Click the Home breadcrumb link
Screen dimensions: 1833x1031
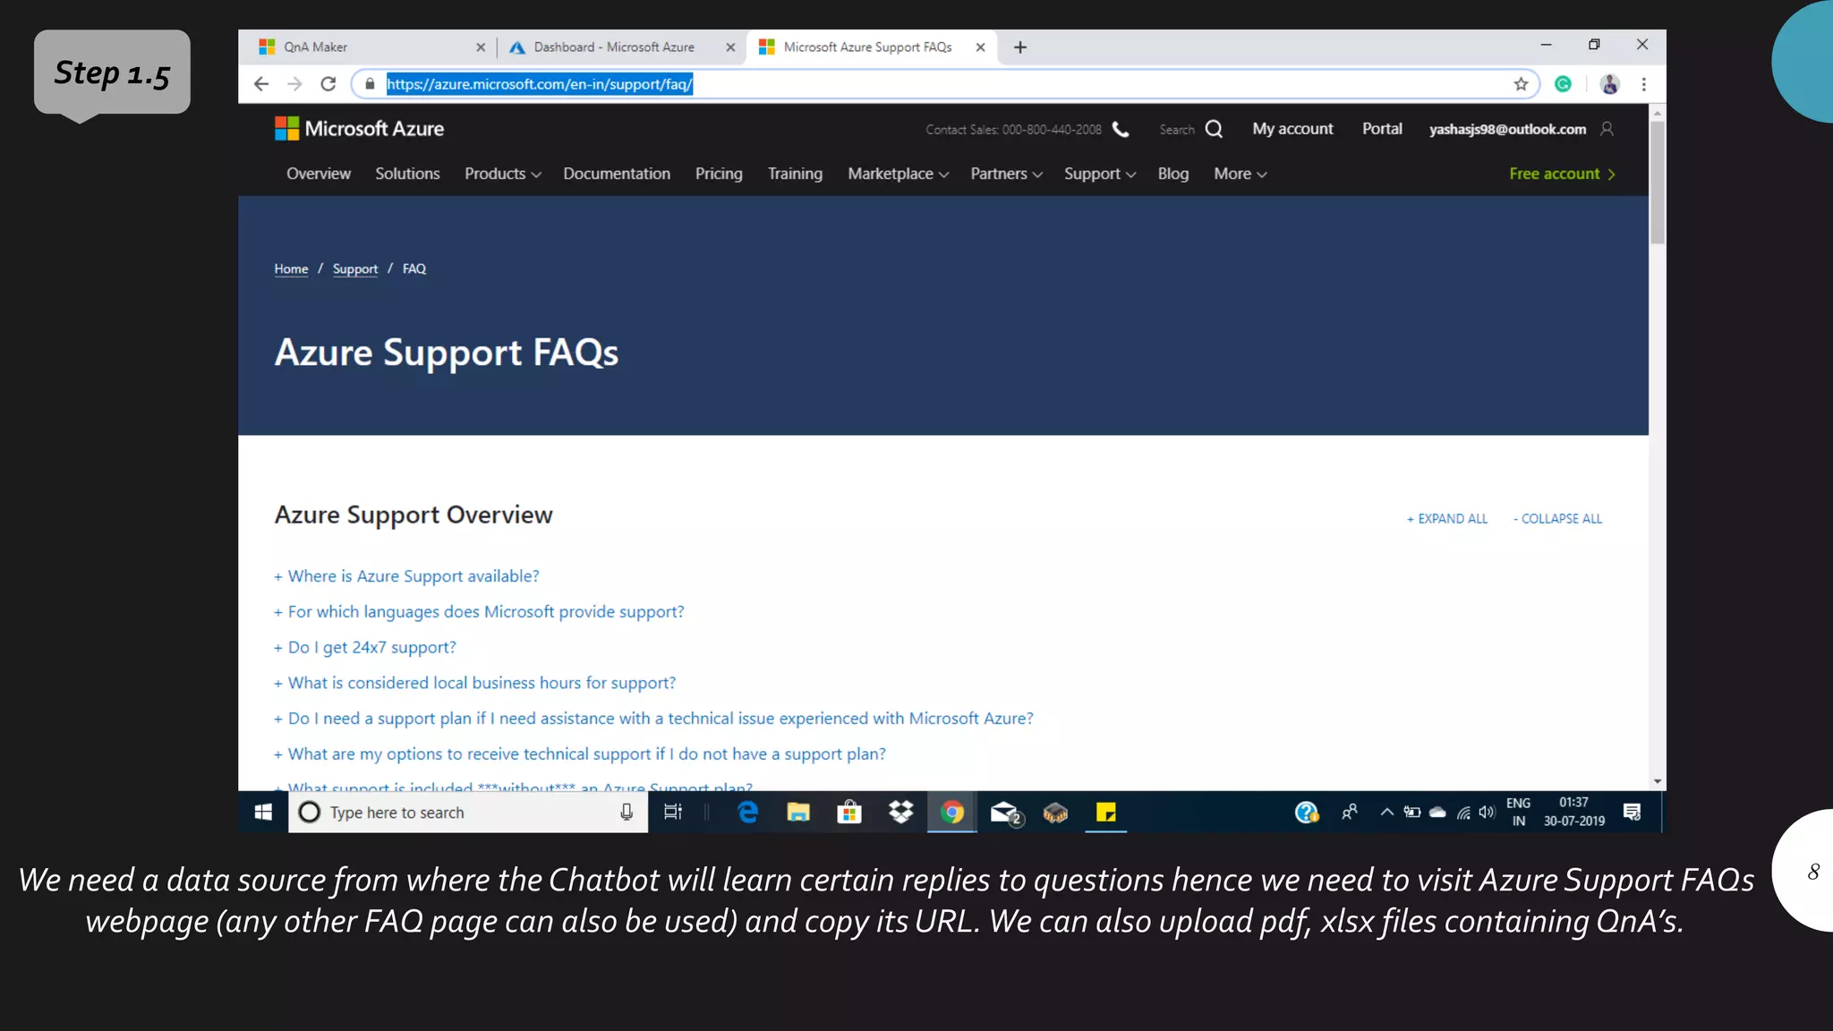pos(291,268)
